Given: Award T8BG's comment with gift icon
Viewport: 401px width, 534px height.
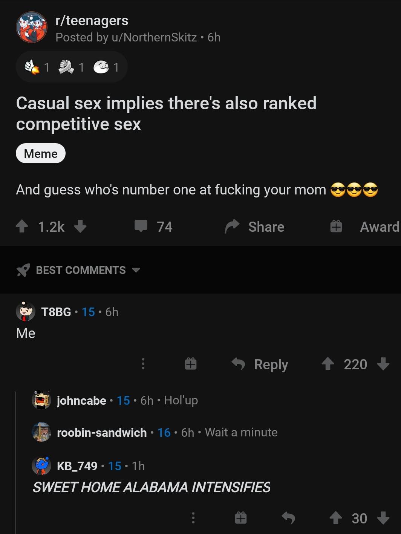Looking at the screenshot, I should (191, 364).
